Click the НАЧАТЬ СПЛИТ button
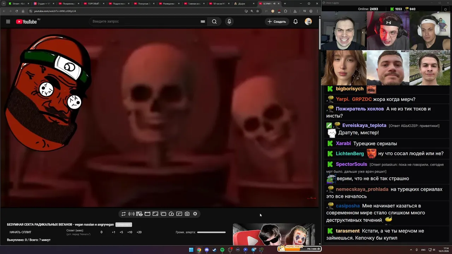This screenshot has width=452, height=254. (20, 232)
